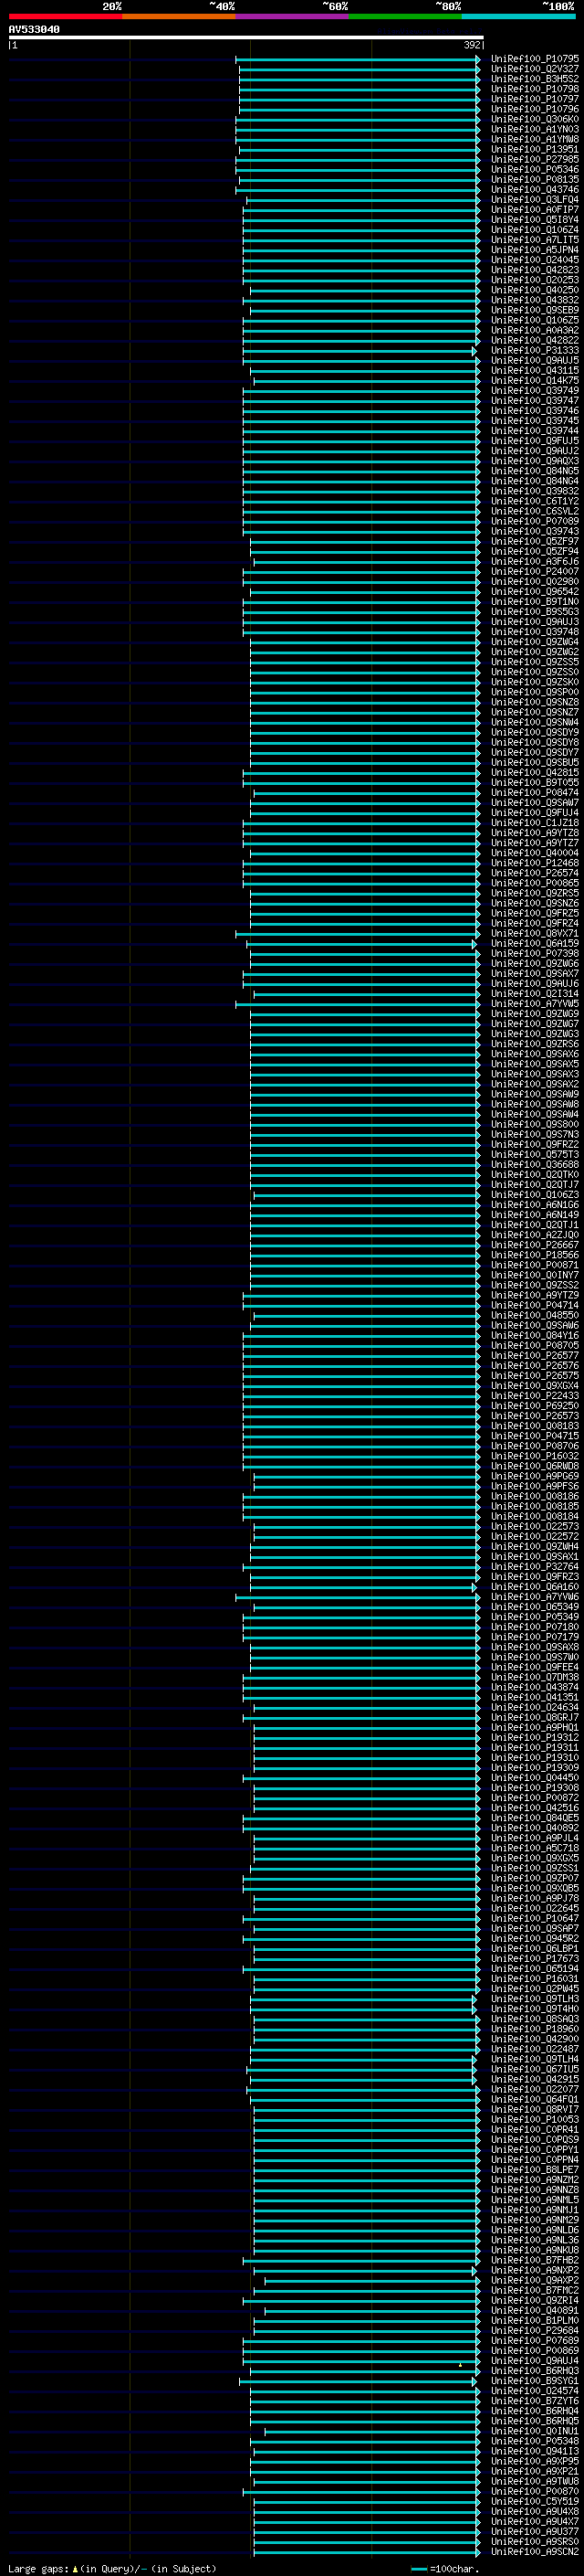Click hit label UniRef100_P18566
The image size is (584, 2576).
click(x=535, y=1254)
